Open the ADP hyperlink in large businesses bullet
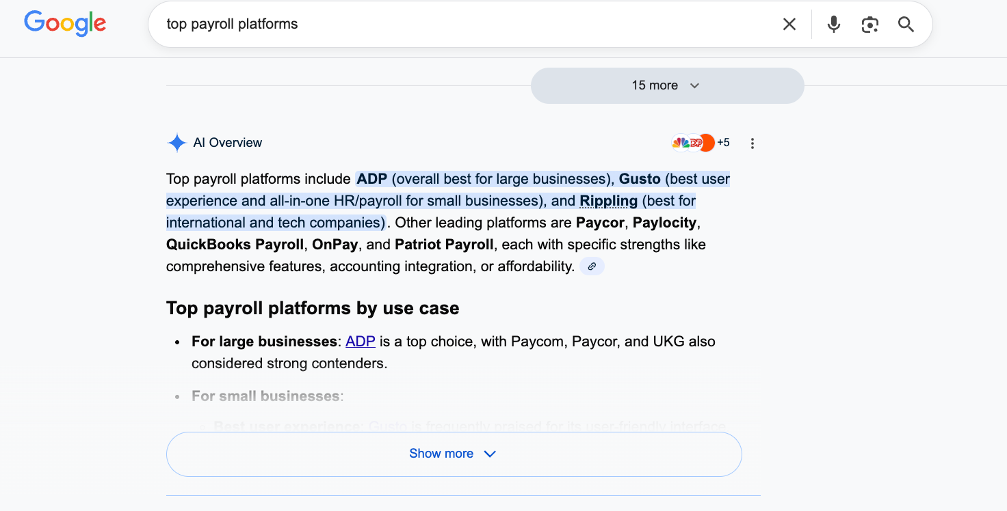The width and height of the screenshot is (1007, 511). click(x=361, y=342)
